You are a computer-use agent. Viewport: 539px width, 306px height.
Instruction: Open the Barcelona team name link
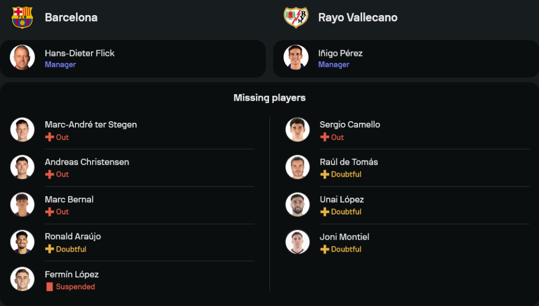(x=71, y=17)
